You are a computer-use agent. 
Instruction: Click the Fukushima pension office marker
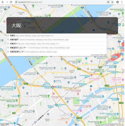(x=75, y=77)
